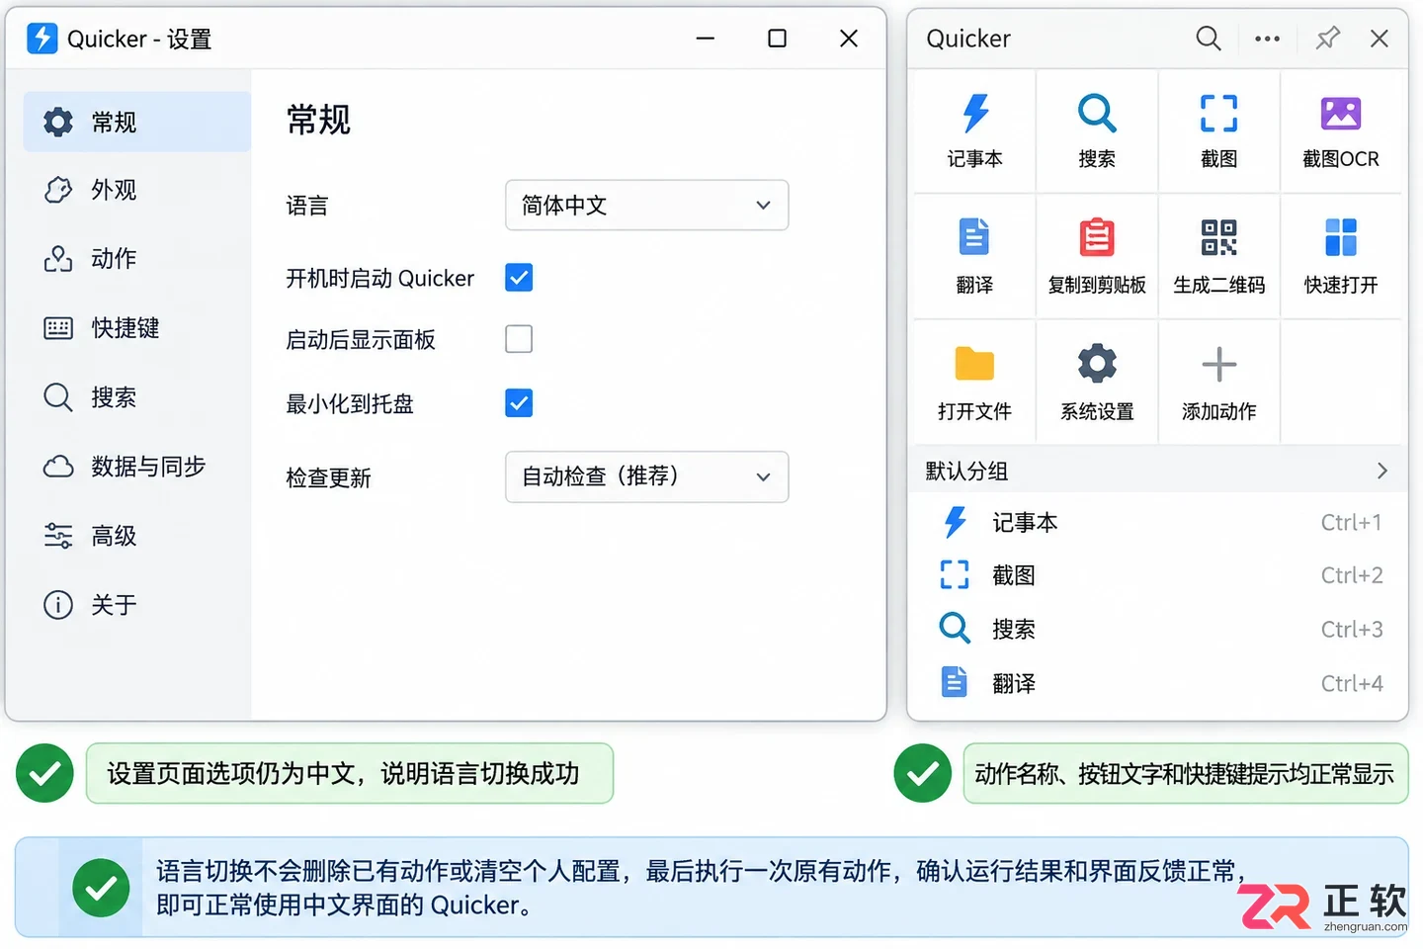Screen dimensions: 1423x949
Task: Uncheck 开机时启动 Quicker checkbox
Action: (519, 278)
